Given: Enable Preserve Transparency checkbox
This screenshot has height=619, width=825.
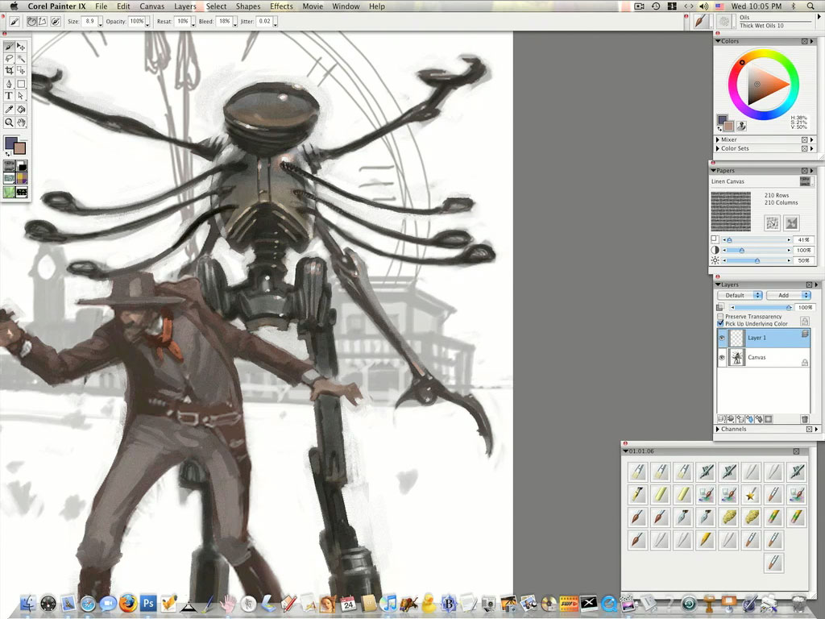Looking at the screenshot, I should tap(720, 317).
